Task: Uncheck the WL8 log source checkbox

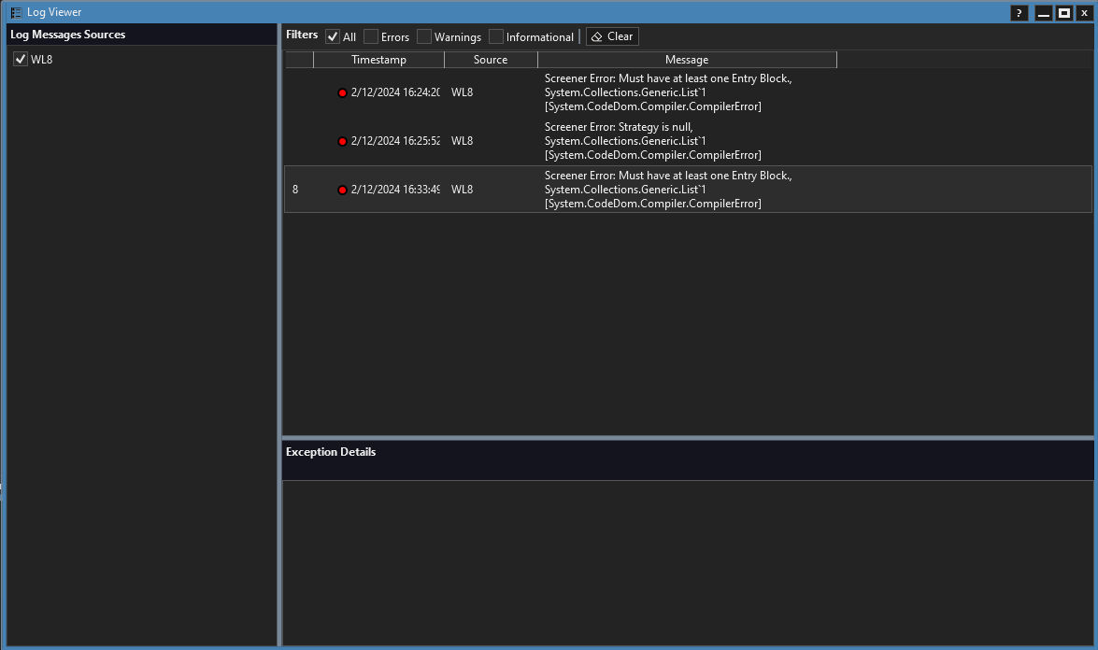Action: [x=21, y=59]
